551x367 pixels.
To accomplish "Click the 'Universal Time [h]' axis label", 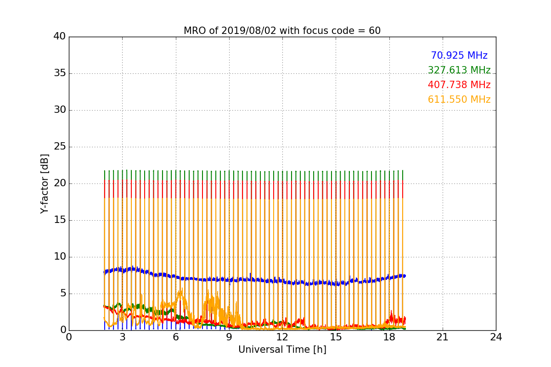I will (x=282, y=350).
